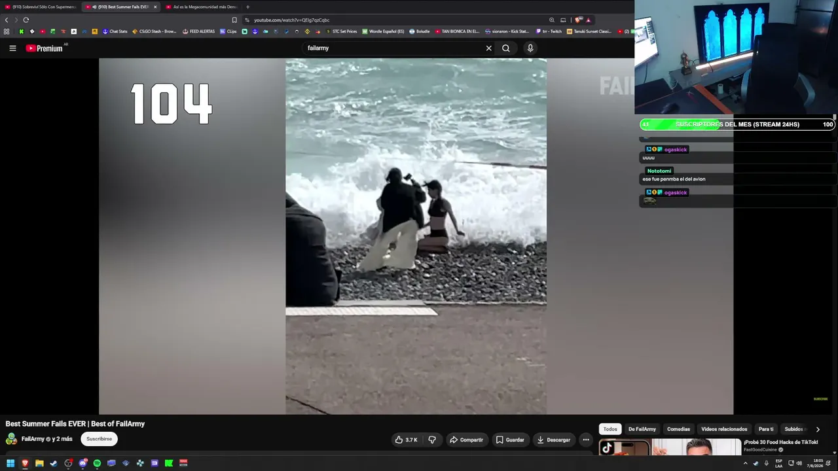838x471 pixels.
Task: Like the video with thumbs up
Action: pos(407,440)
